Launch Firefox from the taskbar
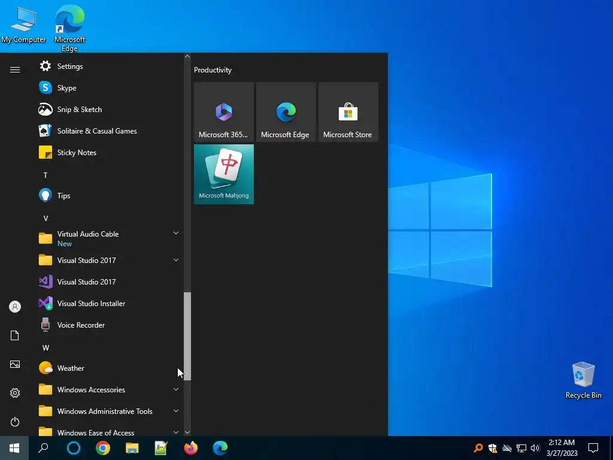 [x=191, y=448]
